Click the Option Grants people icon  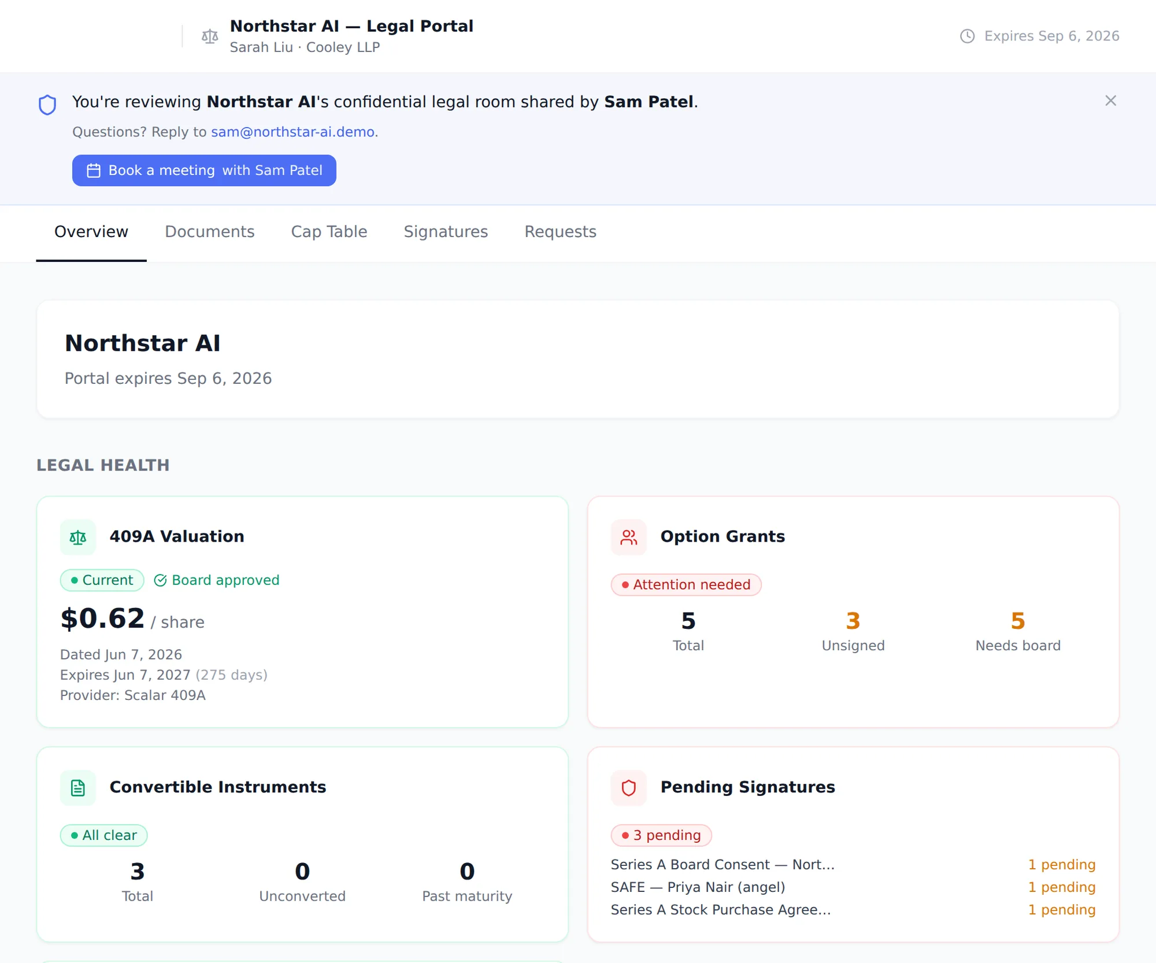point(629,537)
